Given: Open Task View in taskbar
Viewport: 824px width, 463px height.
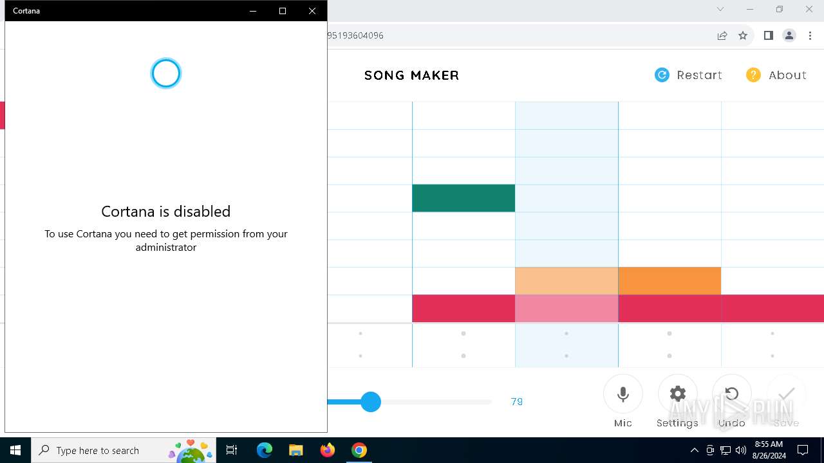Looking at the screenshot, I should tap(232, 450).
